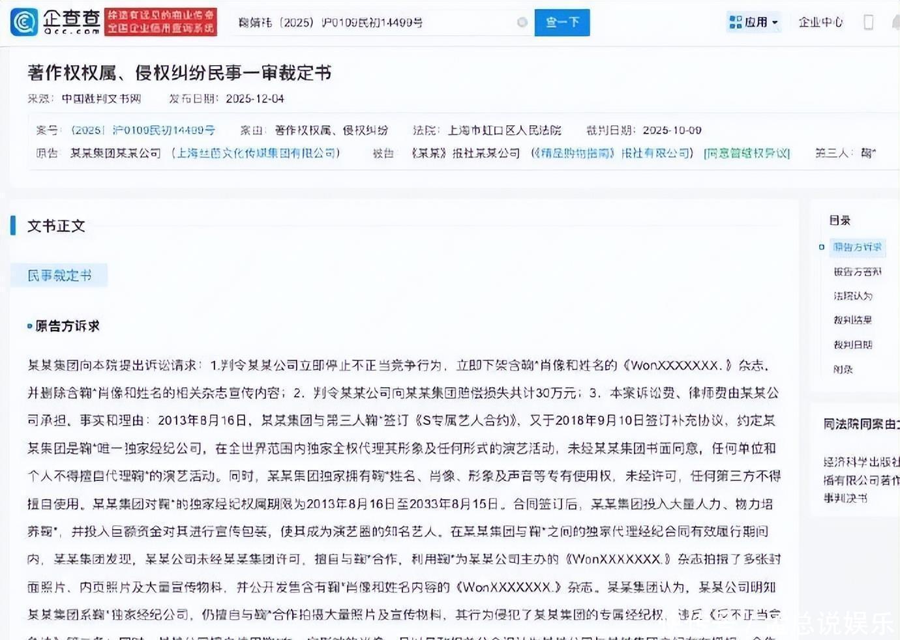Open defendant link 《精品购物指南》报社有限公司

point(612,153)
